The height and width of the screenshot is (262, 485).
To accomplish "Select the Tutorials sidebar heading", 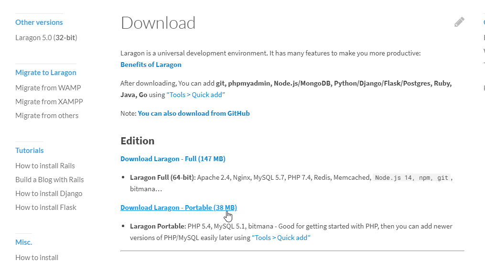I will [29, 151].
